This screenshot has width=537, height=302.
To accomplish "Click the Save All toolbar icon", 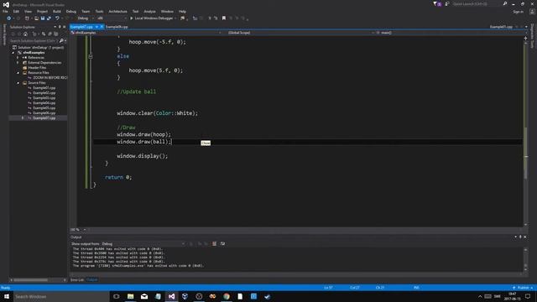I will [x=49, y=18].
